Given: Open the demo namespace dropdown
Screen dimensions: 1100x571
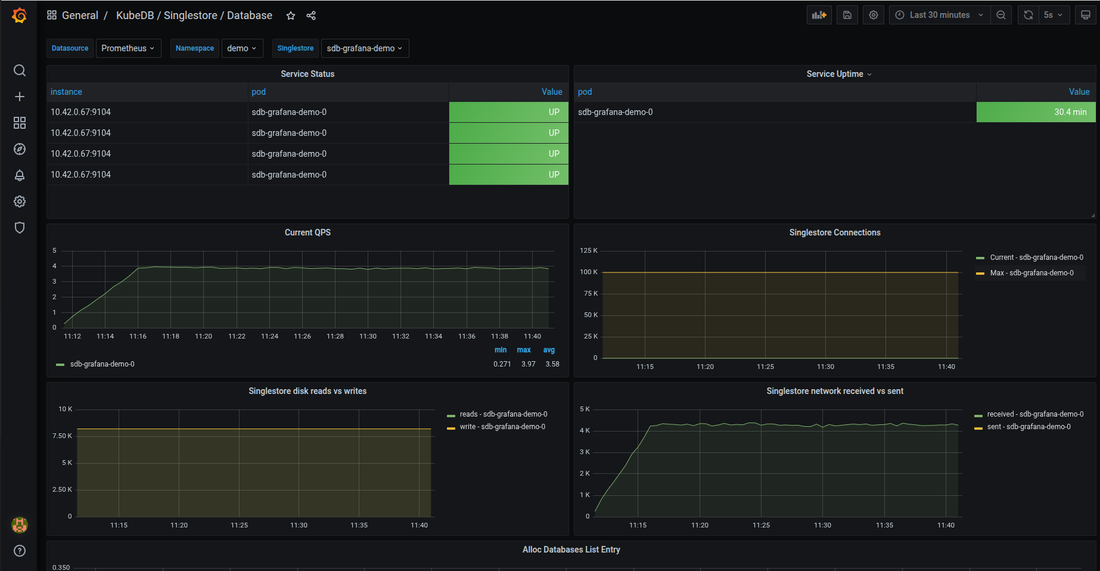Looking at the screenshot, I should (242, 48).
